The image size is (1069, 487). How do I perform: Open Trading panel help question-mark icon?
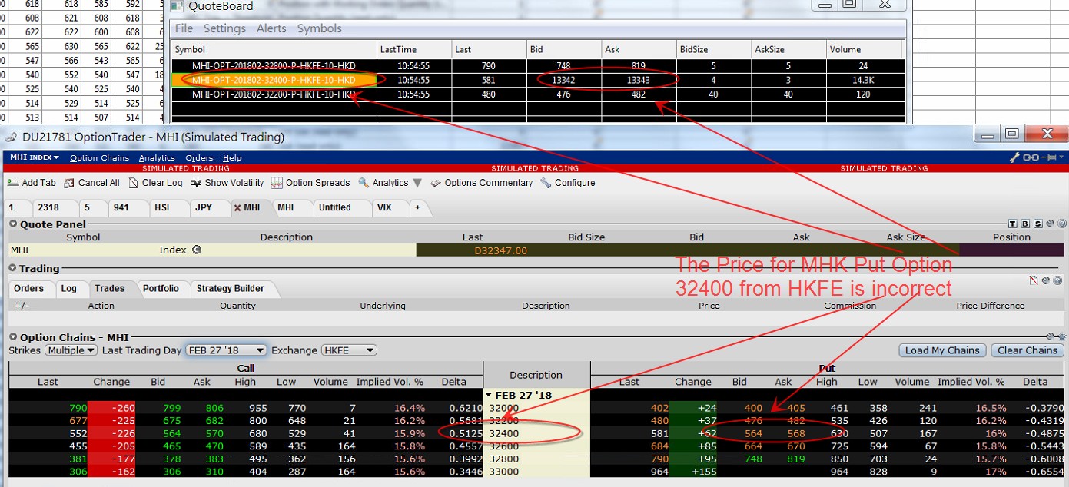1057,281
